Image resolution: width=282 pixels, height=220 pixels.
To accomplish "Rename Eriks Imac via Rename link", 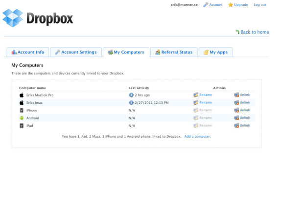I will [206, 102].
